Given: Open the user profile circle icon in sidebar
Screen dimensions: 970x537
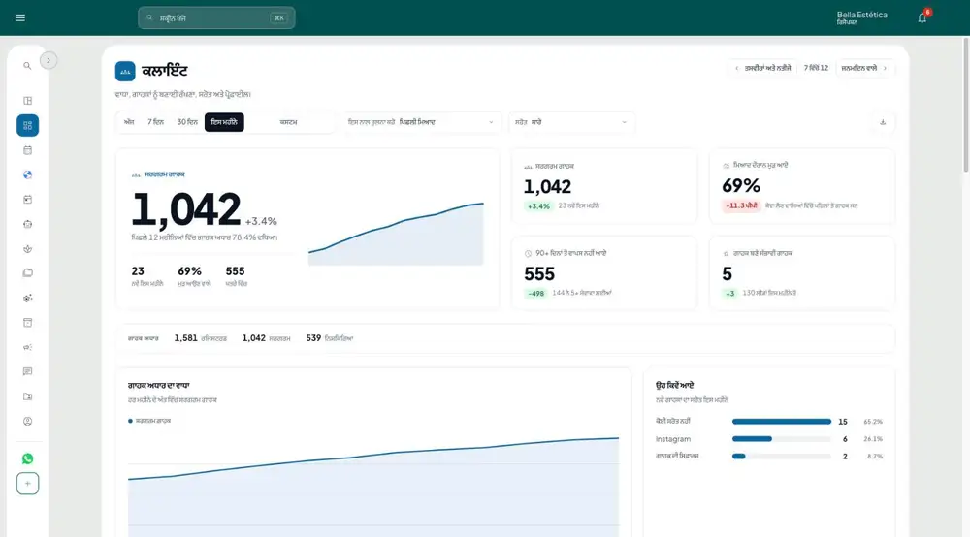Looking at the screenshot, I should pos(27,422).
